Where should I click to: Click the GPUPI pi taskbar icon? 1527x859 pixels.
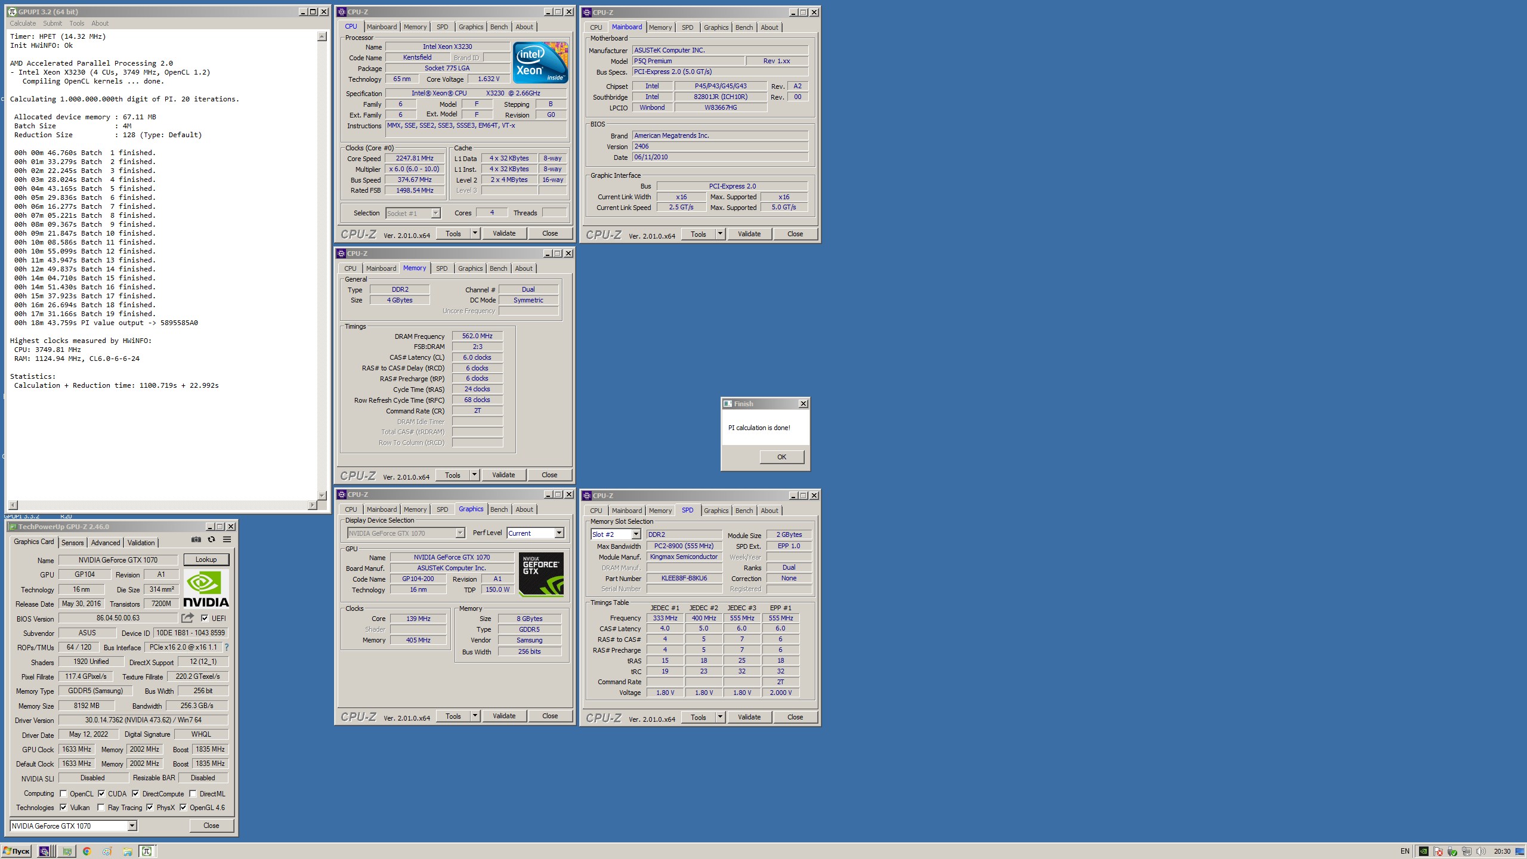tap(147, 851)
